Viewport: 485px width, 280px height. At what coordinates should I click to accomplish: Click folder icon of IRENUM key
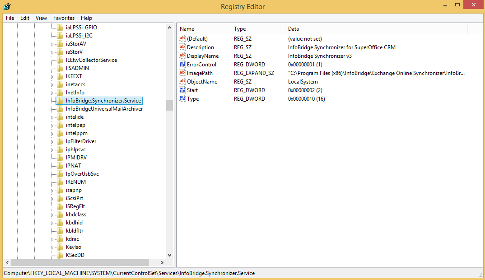pyautogui.click(x=60, y=182)
